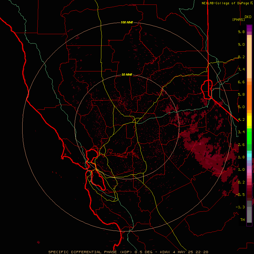Click the -0.5 scale value
254x254 pixels.
pyautogui.click(x=240, y=195)
